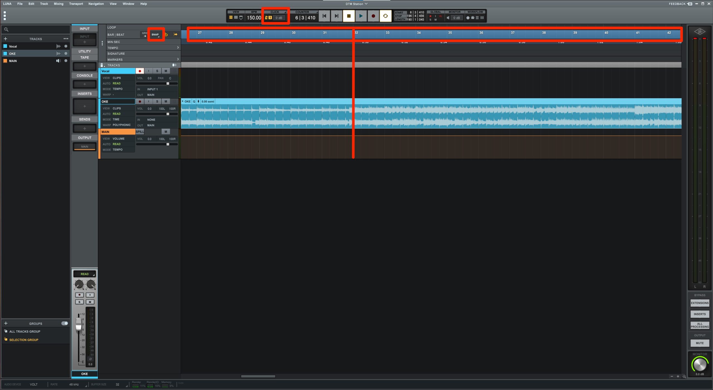713x390 pixels.
Task: Click the ALL PROCESSING bypass button
Action: [700, 325]
